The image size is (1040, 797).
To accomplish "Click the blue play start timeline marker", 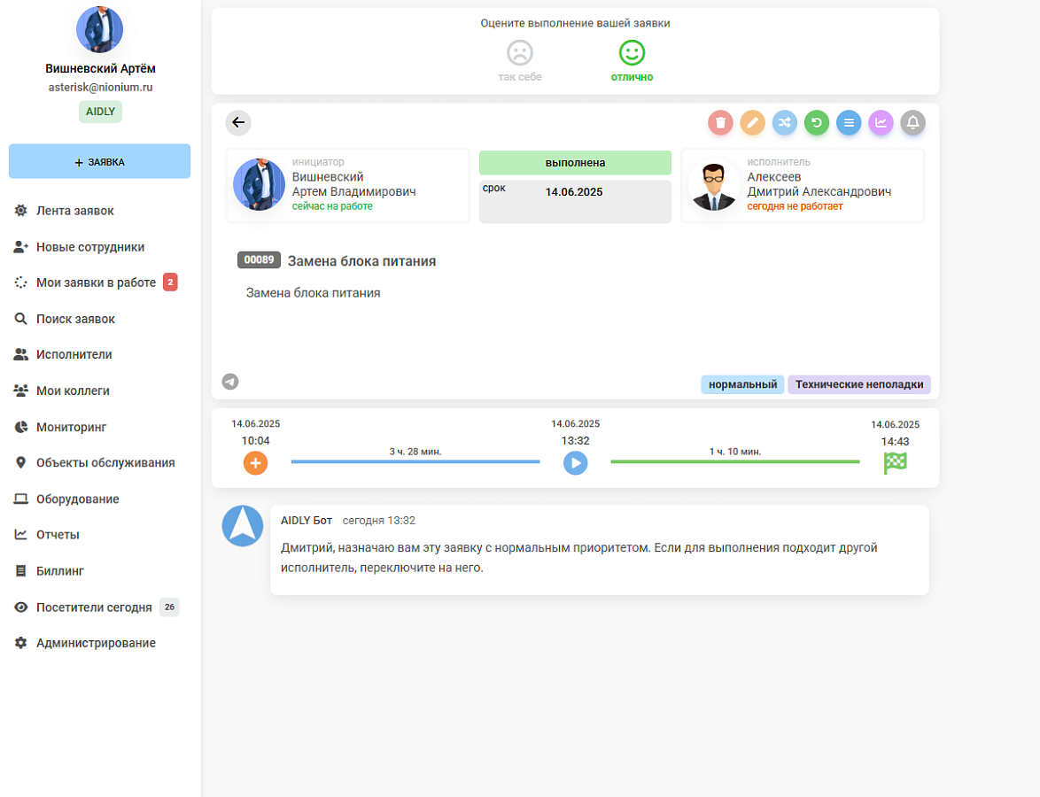I will click(x=576, y=463).
